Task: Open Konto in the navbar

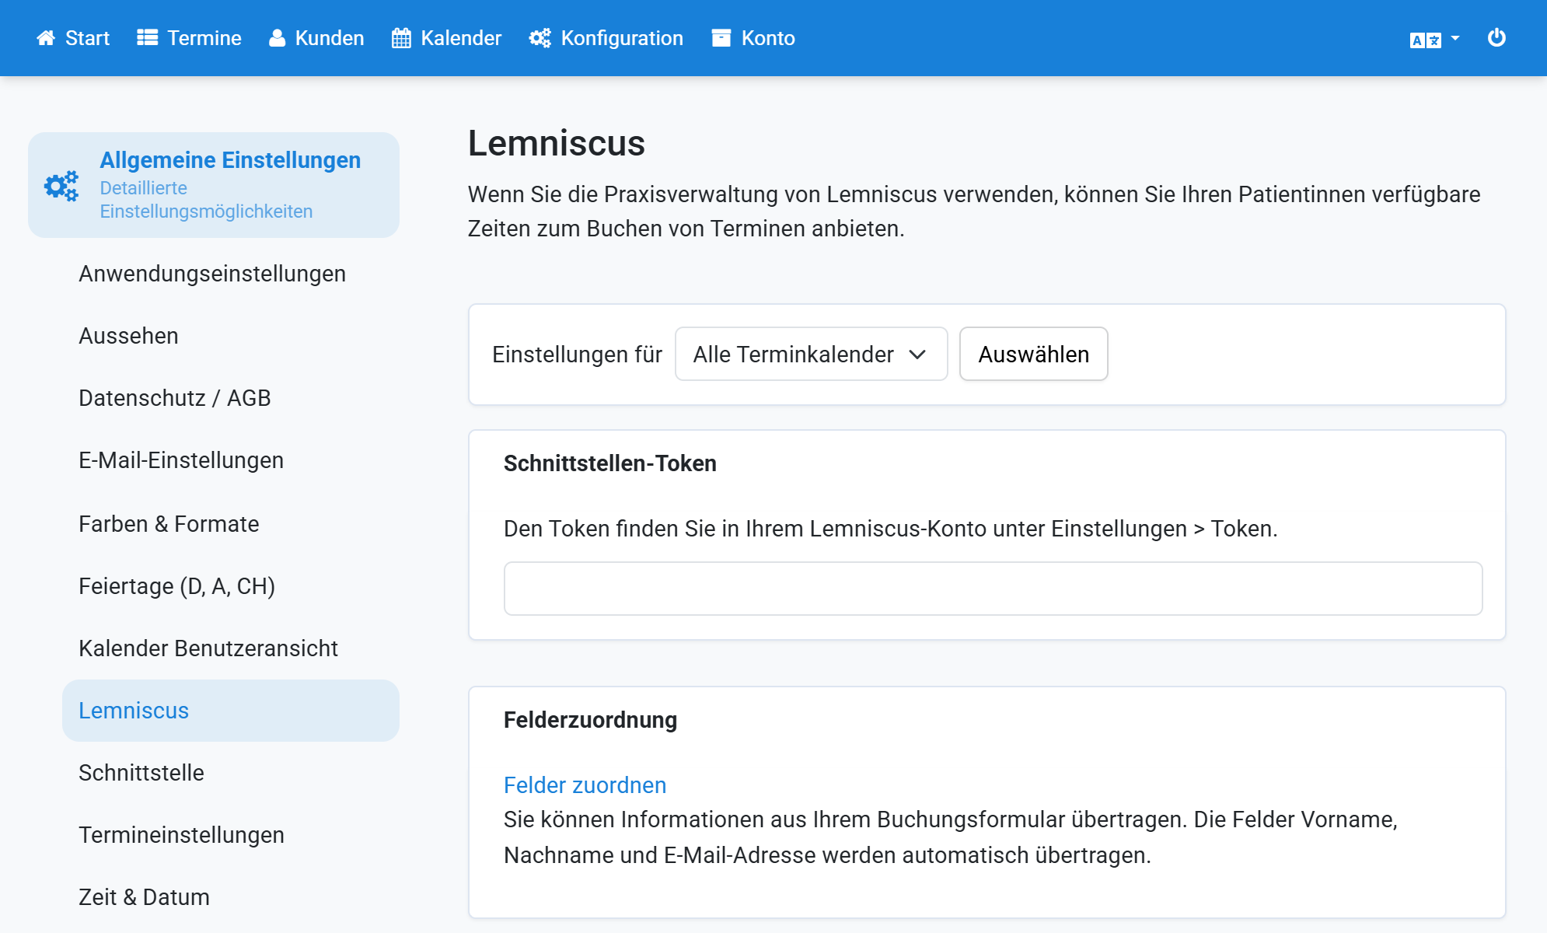Action: pos(753,38)
